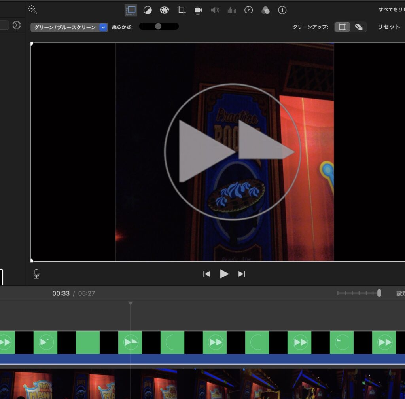Open the timeline 設定 settings popup
The image size is (405, 399).
point(400,293)
